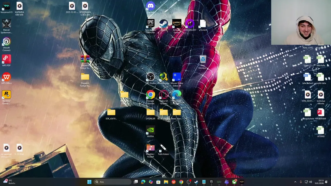Select the WIN_20241 video file
This screenshot has width=331, height=186.
[307, 96]
